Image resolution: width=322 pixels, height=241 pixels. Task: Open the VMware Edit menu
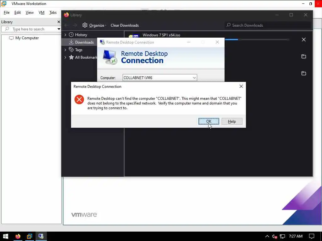tap(18, 13)
